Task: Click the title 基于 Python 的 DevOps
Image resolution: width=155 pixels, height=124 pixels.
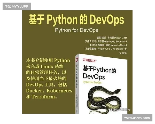Action: pos(76,20)
